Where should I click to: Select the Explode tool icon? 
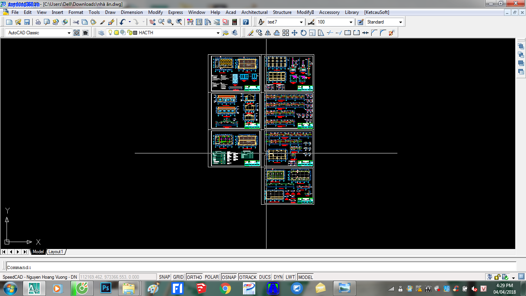click(x=392, y=33)
